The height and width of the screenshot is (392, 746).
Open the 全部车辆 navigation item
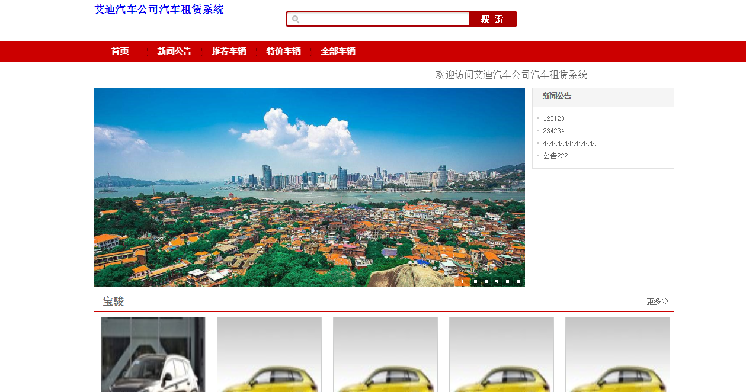point(338,52)
